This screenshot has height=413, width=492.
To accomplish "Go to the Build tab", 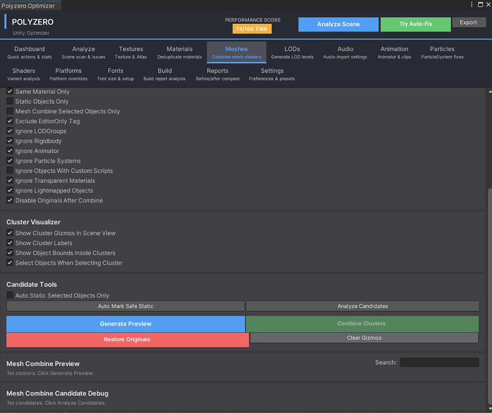I will (x=164, y=74).
